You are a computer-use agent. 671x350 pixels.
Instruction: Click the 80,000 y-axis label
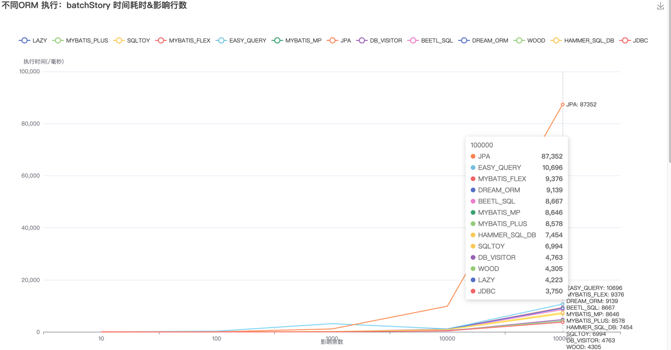[x=31, y=124]
